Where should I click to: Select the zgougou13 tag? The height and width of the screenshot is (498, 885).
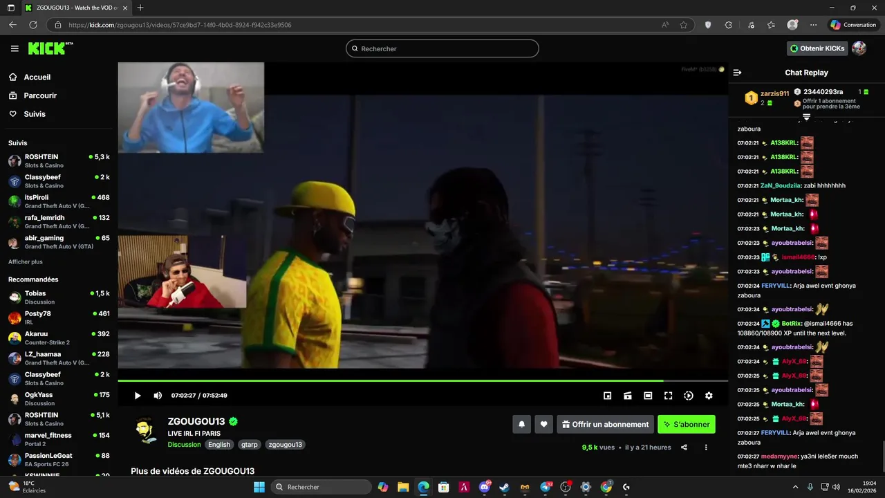click(x=285, y=445)
